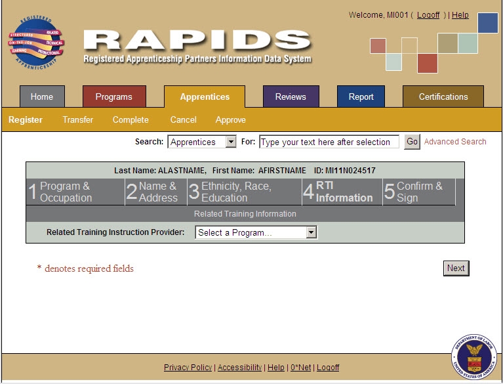This screenshot has height=384, width=503.
Task: Open the O*Net footer link
Action: tap(300, 368)
